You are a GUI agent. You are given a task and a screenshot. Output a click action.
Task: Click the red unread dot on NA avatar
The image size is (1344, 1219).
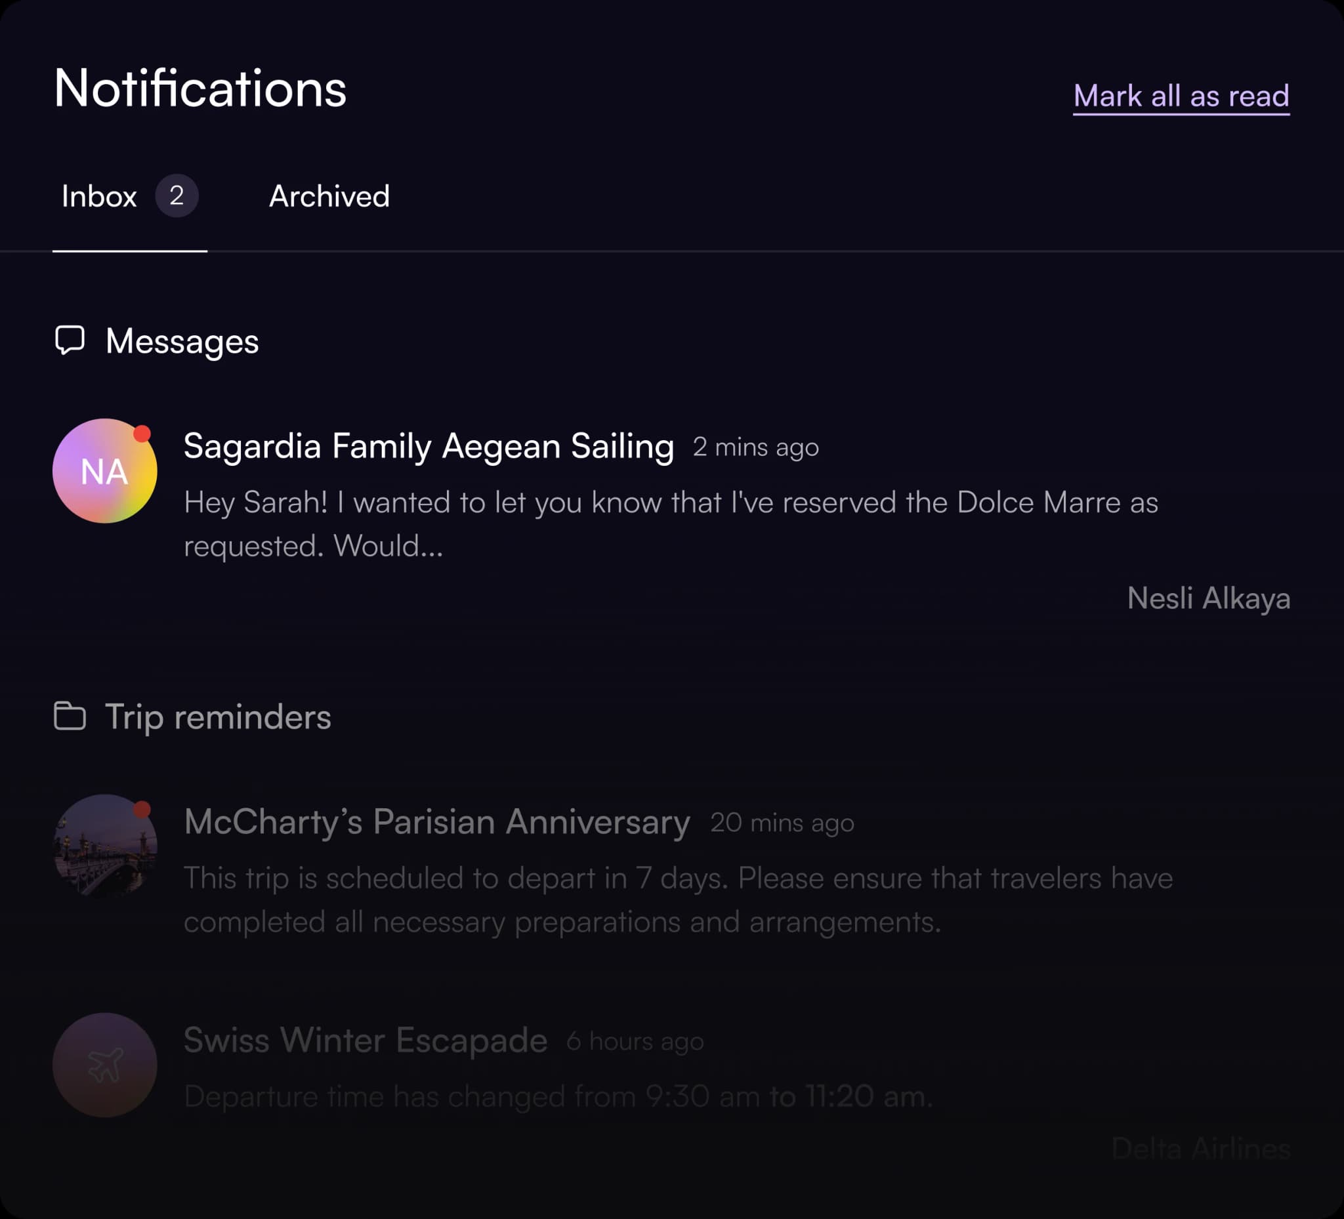pyautogui.click(x=142, y=434)
